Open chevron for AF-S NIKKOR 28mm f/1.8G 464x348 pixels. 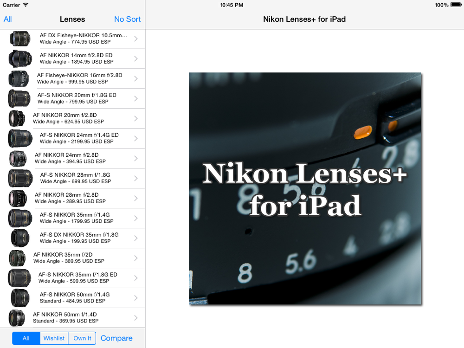coord(136,178)
